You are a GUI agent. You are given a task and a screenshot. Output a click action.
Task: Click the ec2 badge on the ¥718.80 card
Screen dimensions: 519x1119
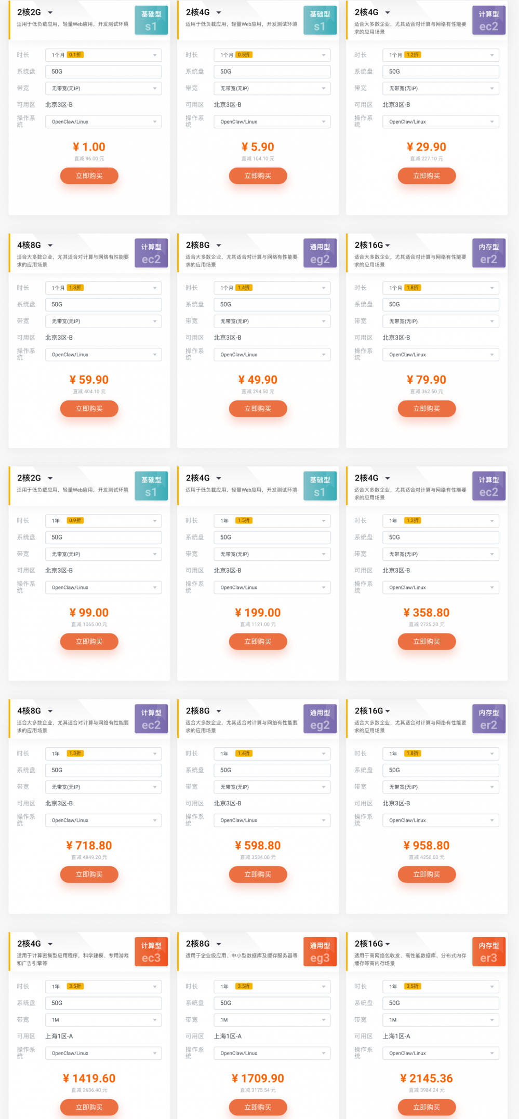coord(151,719)
